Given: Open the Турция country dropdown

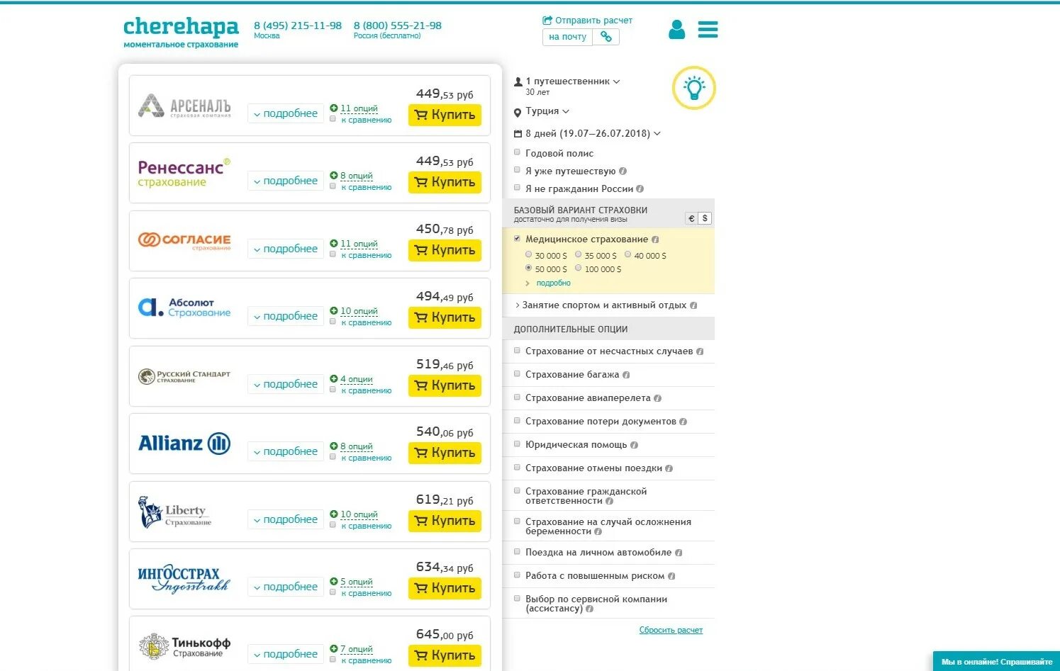Looking at the screenshot, I should click(542, 111).
